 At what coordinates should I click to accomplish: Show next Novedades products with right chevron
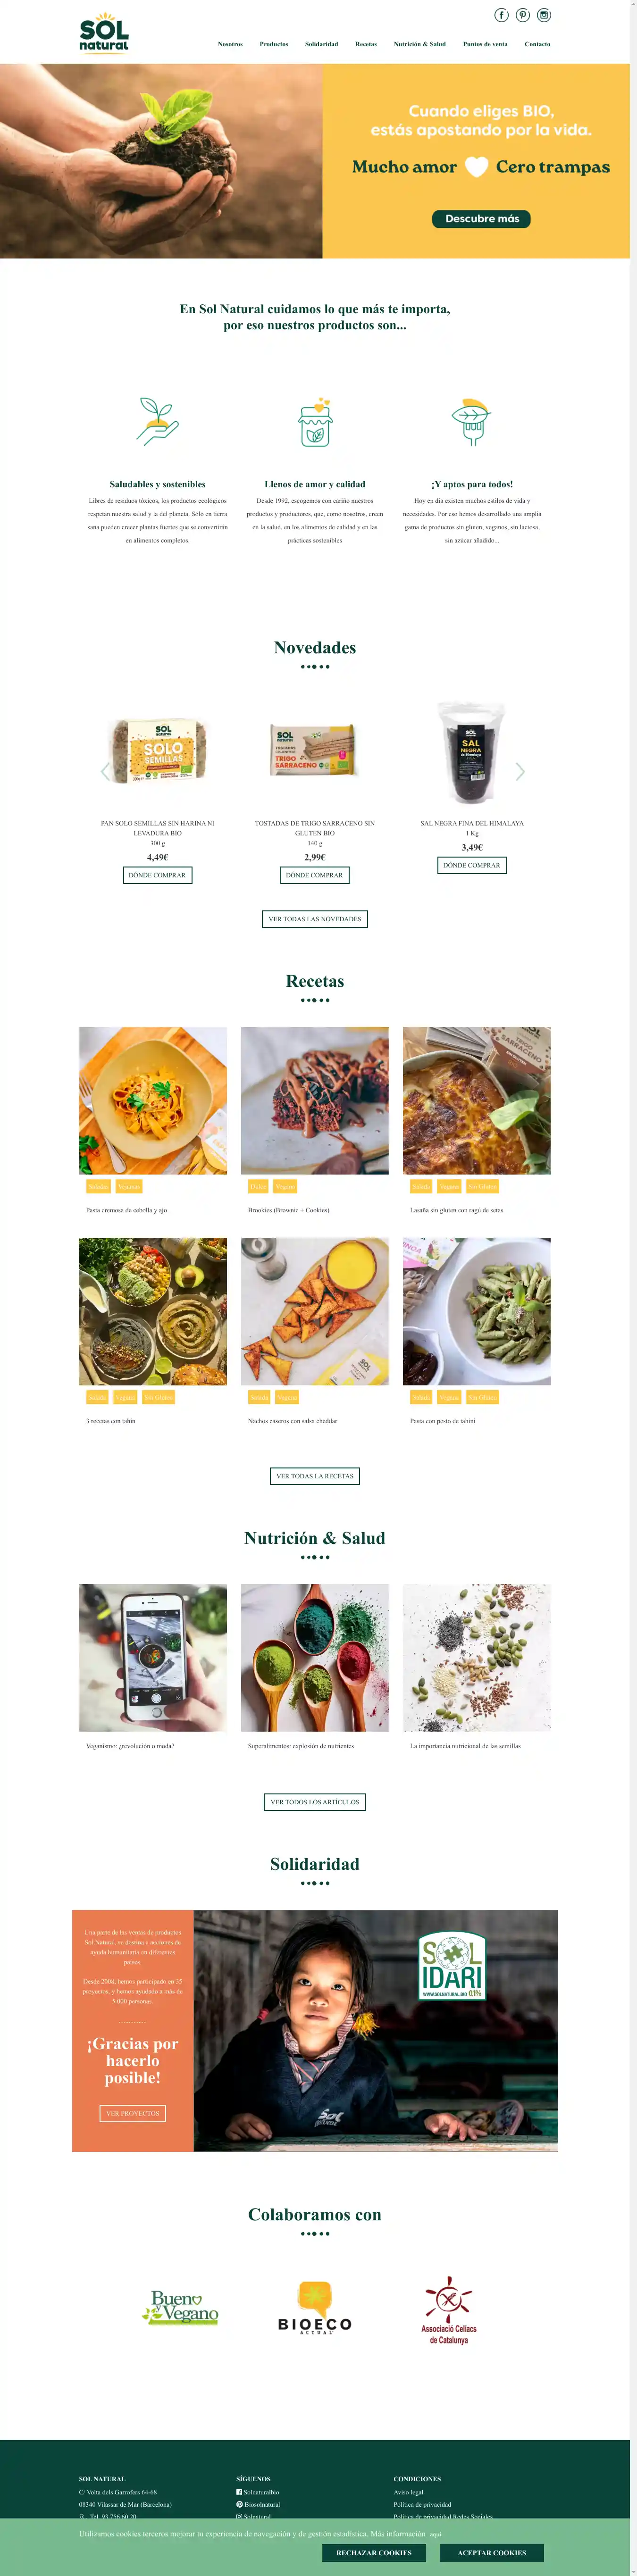(520, 771)
